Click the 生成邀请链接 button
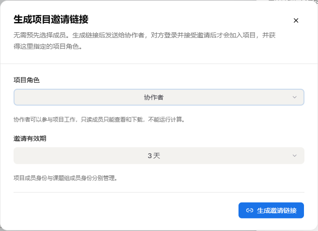Viewport: 318px width, 231px height. pos(271,210)
